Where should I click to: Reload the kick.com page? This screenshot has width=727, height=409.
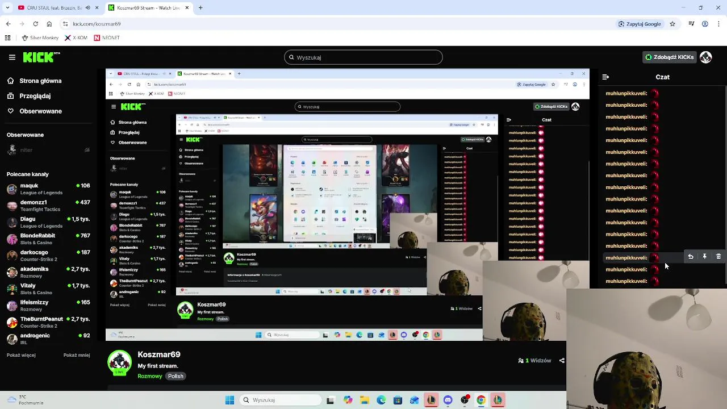[35, 24]
